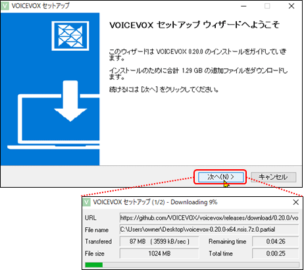Image resolution: width=304 pixels, height=270 pixels.
Task: Click the File name label
Action: 97,230
